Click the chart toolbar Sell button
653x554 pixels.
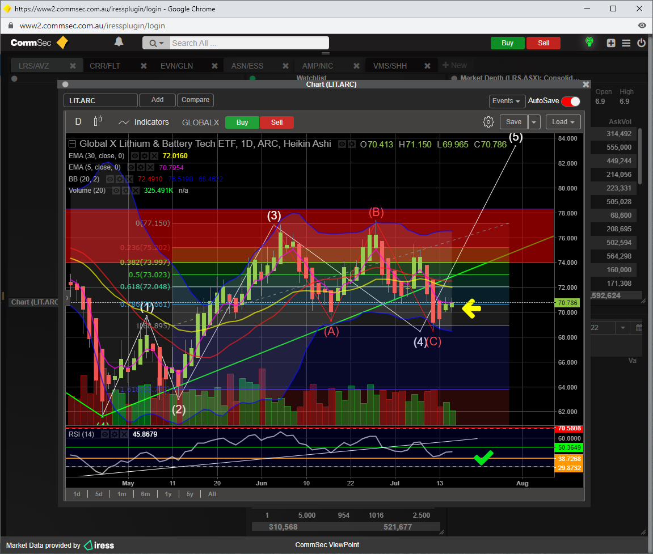277,122
